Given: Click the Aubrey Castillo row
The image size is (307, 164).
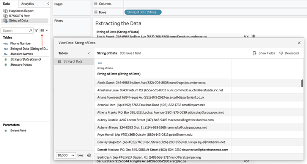Looking at the screenshot, I should click(x=162, y=120).
